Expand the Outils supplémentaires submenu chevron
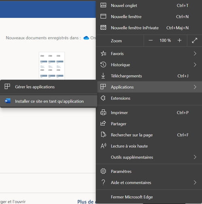 [x=195, y=157]
